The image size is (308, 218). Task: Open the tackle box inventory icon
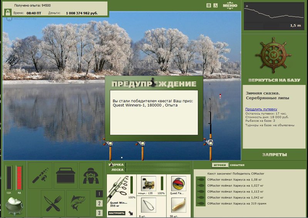pyautogui.click(x=65, y=175)
